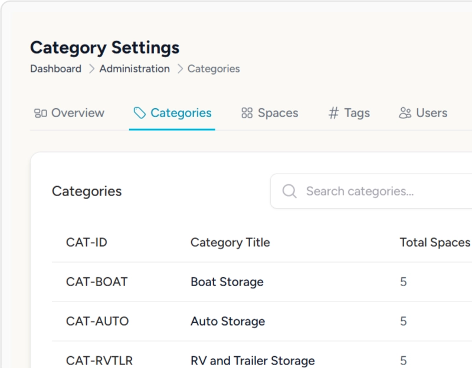Select the Users tab
Image resolution: width=472 pixels, height=368 pixels.
[x=431, y=113]
